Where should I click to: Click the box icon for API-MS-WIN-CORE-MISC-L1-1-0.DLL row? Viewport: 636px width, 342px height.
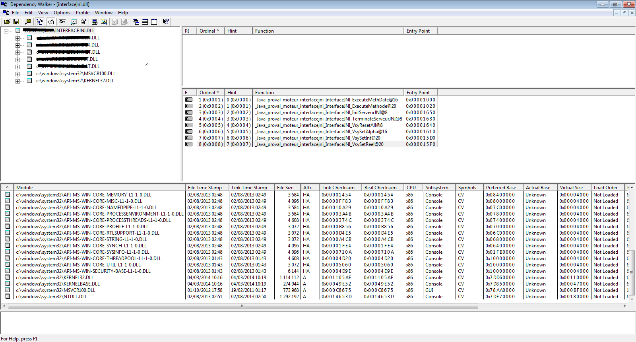point(8,201)
